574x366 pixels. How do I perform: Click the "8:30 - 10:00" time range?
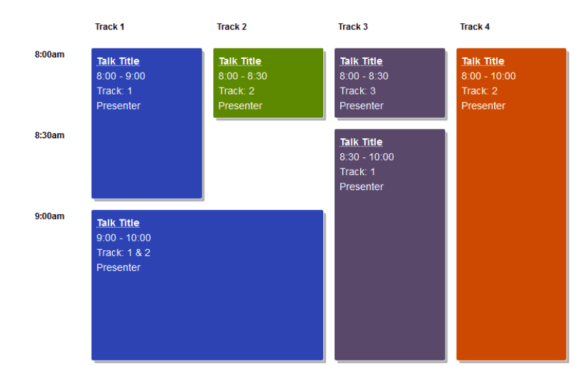pos(366,157)
